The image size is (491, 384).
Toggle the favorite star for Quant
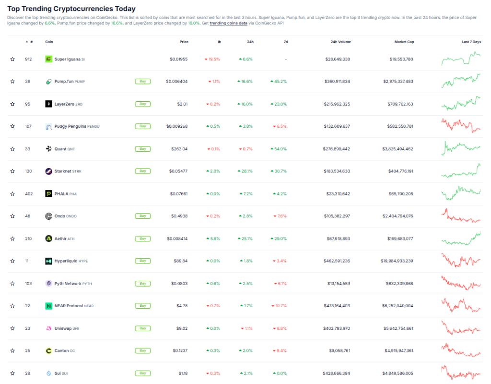tap(12, 149)
